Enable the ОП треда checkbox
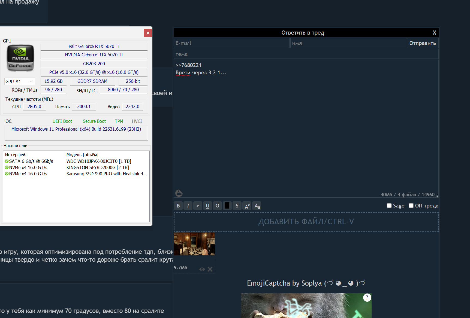This screenshot has height=318, width=470. click(x=411, y=206)
